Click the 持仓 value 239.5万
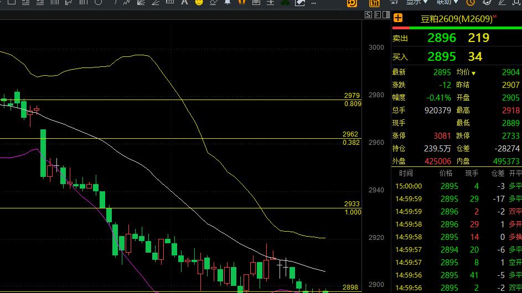The width and height of the screenshot is (522, 293). point(437,149)
